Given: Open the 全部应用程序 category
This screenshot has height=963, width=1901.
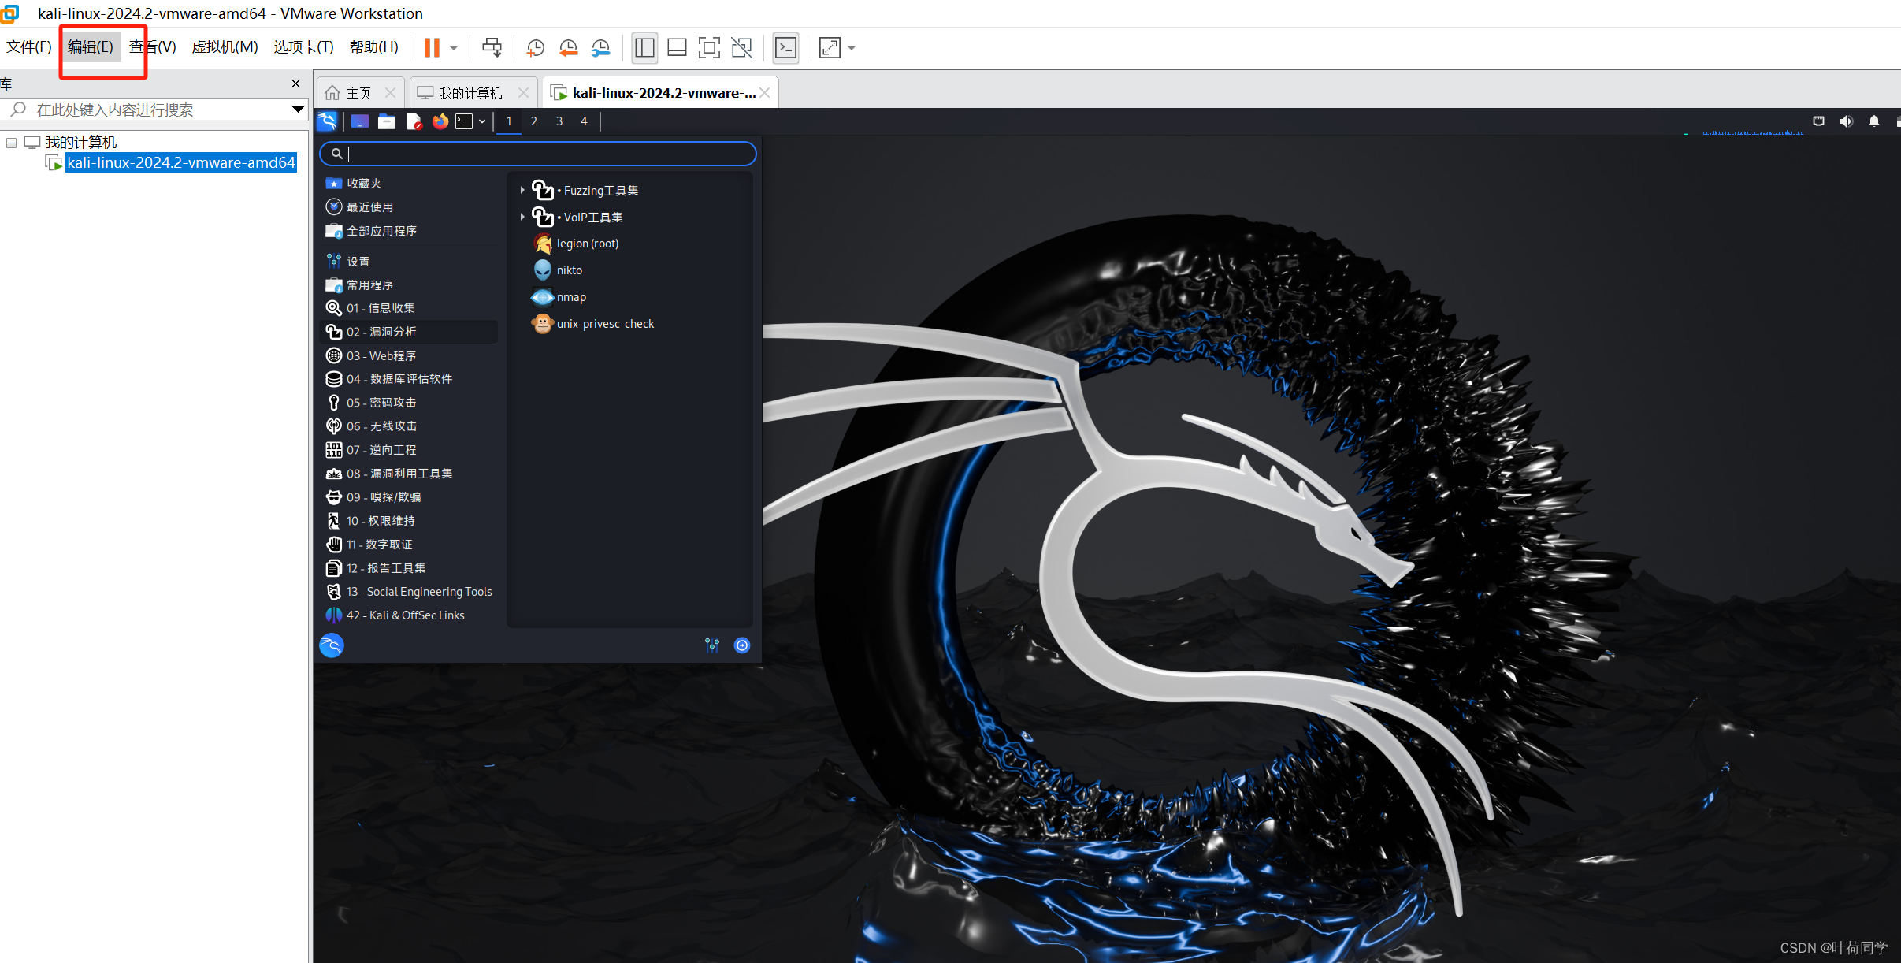Looking at the screenshot, I should point(410,230).
